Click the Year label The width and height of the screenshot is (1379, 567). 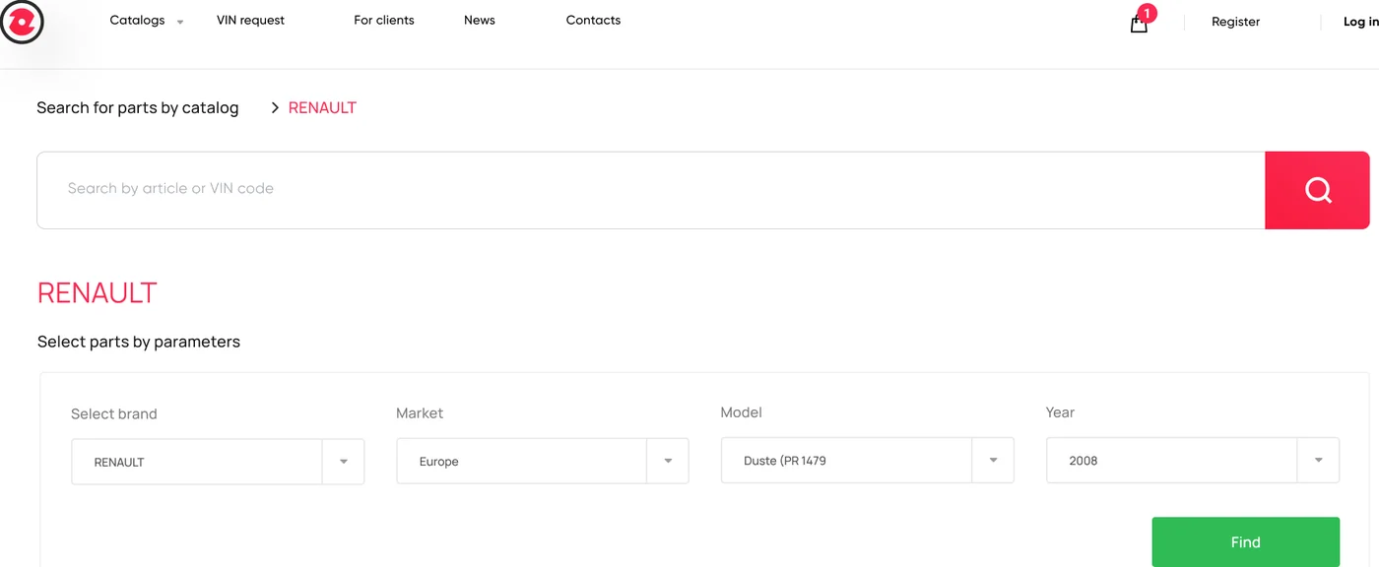point(1060,412)
